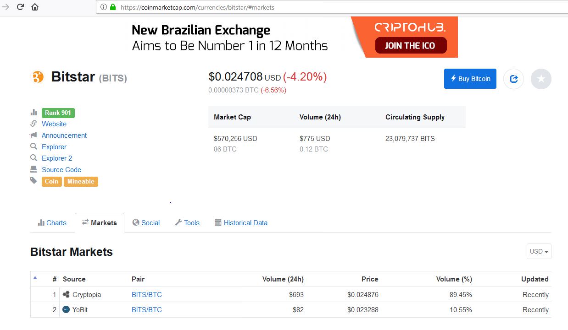568x330 pixels.
Task: Reload the page with the refresh icon
Action: pos(20,7)
